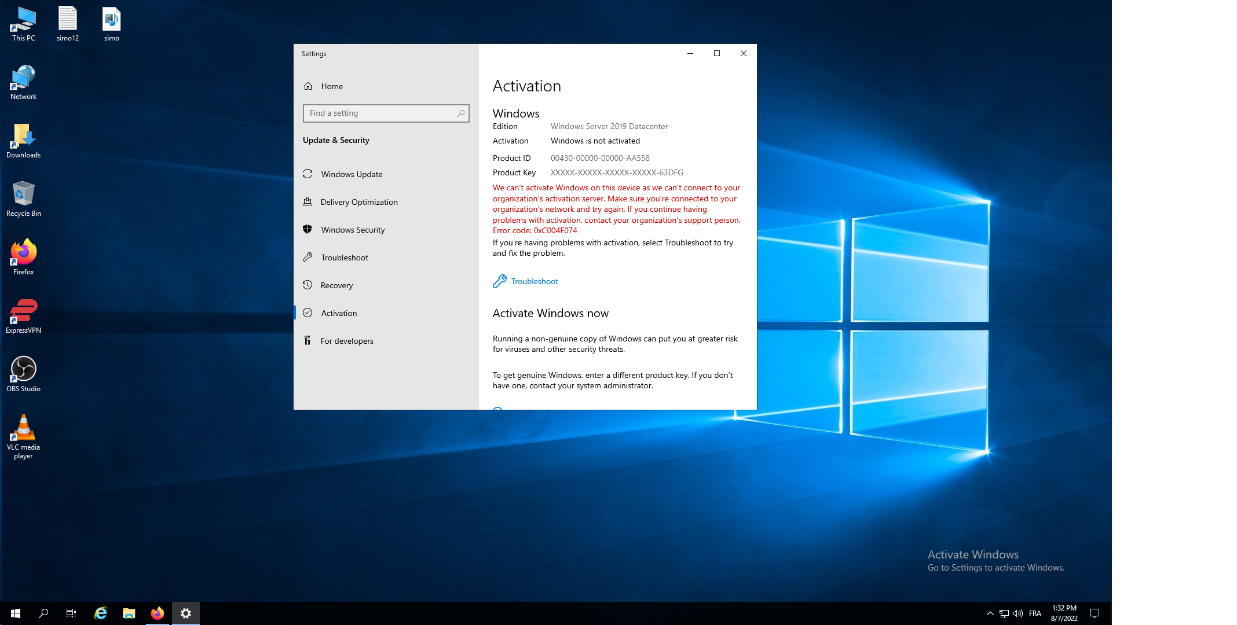Open taskbar clock and date
The width and height of the screenshot is (1237, 625).
[1064, 613]
